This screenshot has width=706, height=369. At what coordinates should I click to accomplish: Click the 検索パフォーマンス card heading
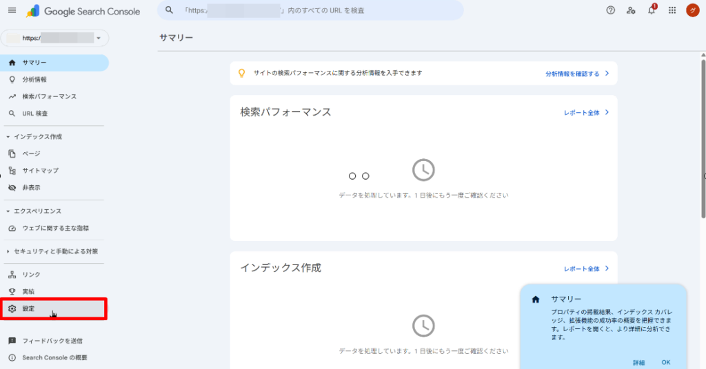point(285,112)
